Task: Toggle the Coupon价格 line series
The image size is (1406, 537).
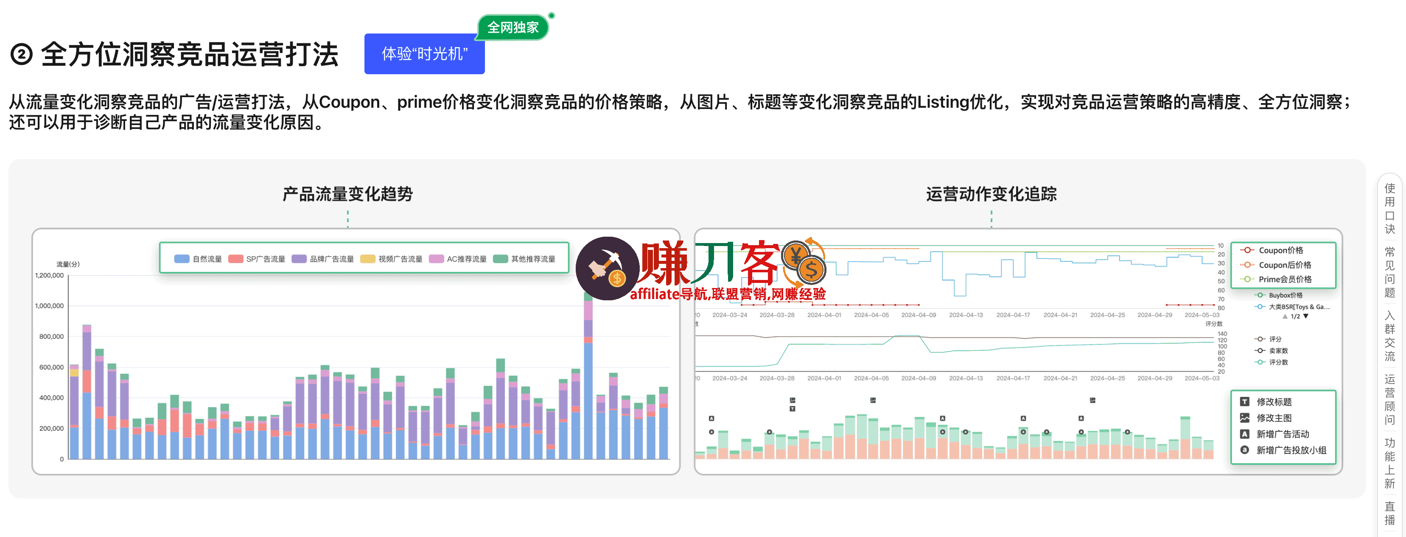Action: coord(1272,251)
